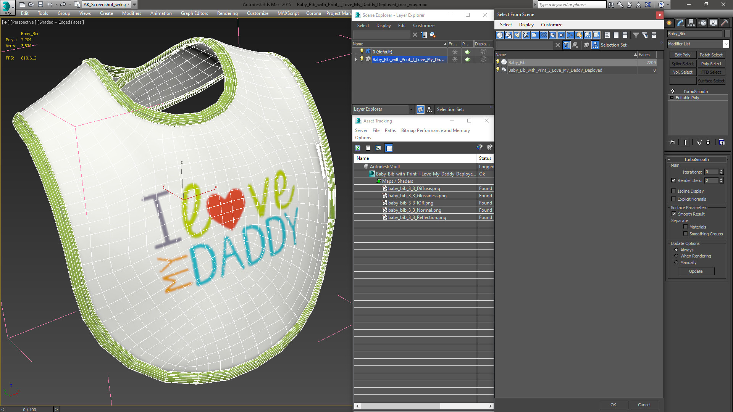
Task: Select When Rendering update option
Action: tap(676, 256)
